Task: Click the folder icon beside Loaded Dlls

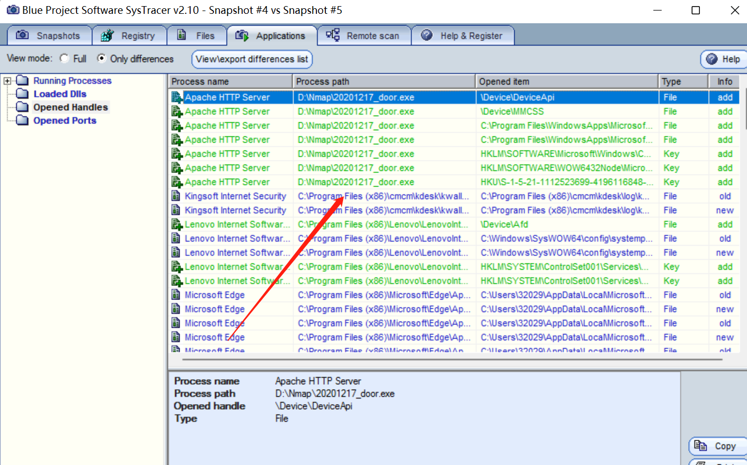Action: [x=22, y=94]
